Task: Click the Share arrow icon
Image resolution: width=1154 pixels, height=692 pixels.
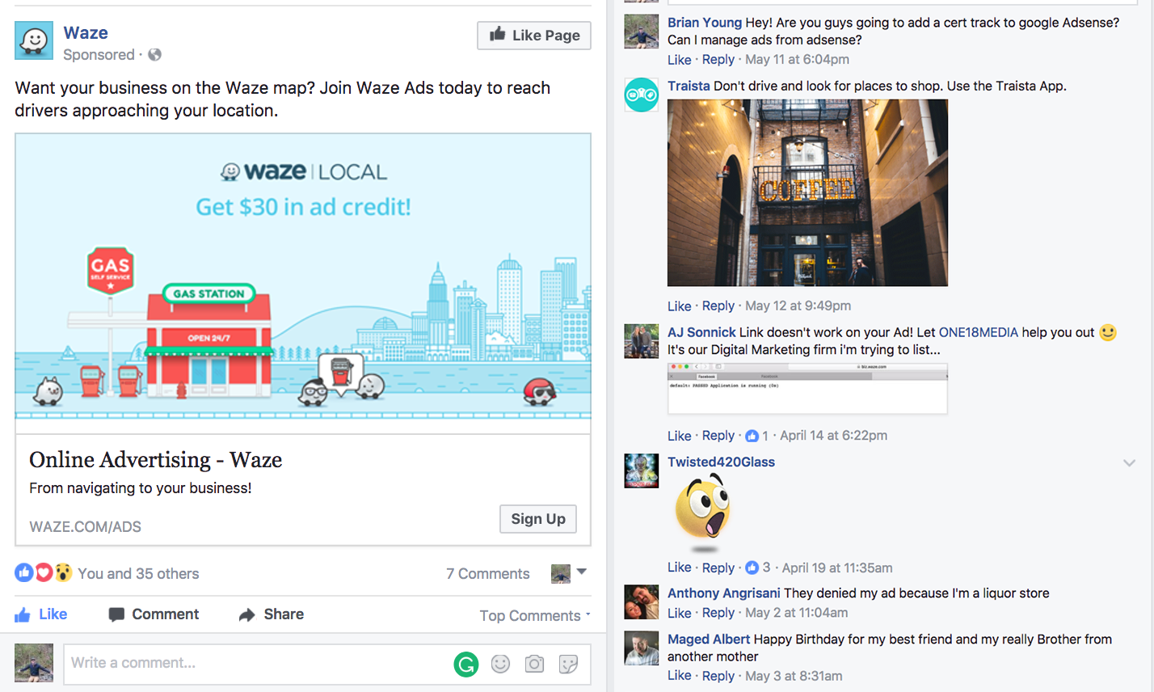Action: click(246, 615)
